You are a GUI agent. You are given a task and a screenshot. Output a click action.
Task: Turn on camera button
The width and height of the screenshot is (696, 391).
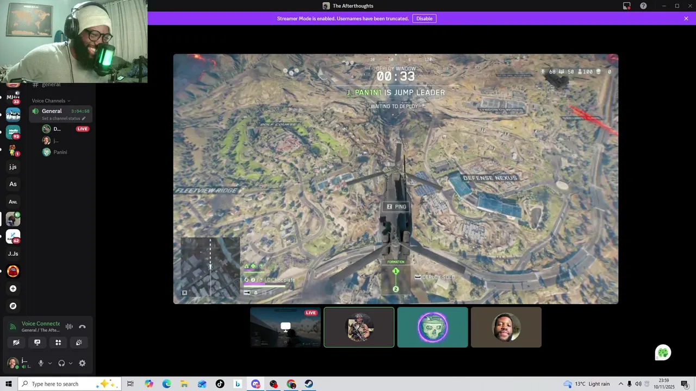[16, 342]
